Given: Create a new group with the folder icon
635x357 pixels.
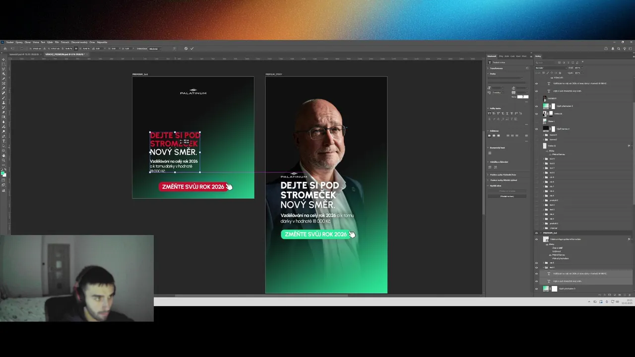Looking at the screenshot, I should pos(620,295).
